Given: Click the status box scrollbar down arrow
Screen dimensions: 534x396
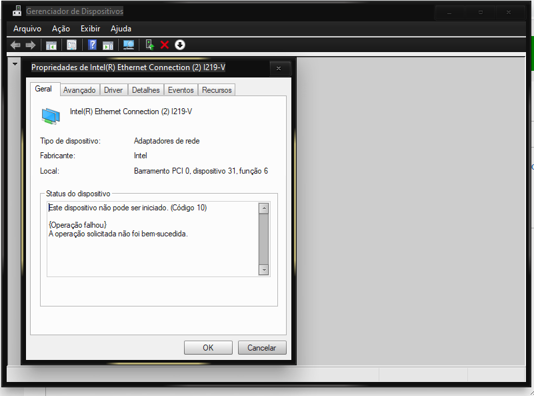Looking at the screenshot, I should click(x=263, y=270).
